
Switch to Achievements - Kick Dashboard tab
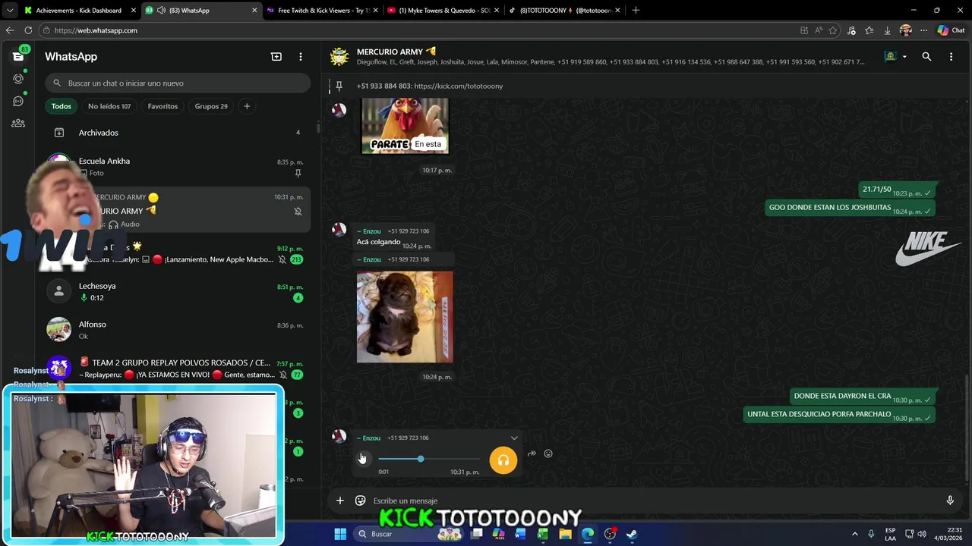coord(79,11)
